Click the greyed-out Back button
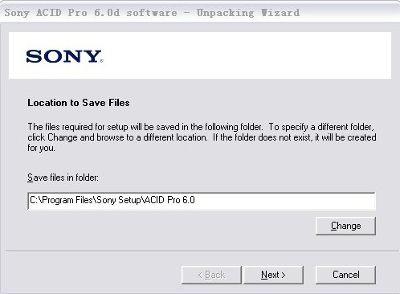Image resolution: width=400 pixels, height=294 pixels. tap(211, 275)
